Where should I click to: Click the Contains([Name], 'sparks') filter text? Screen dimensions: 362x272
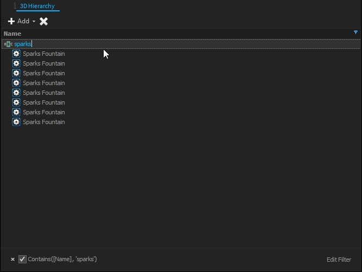pyautogui.click(x=62, y=260)
